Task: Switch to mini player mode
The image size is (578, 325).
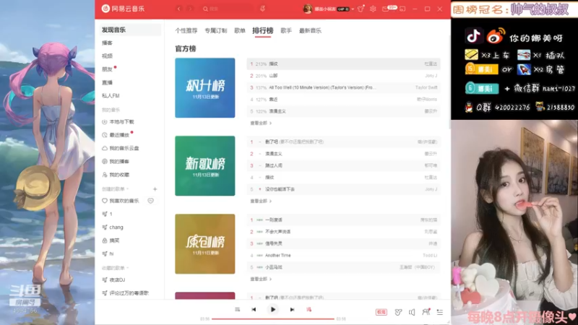Action: point(402,9)
